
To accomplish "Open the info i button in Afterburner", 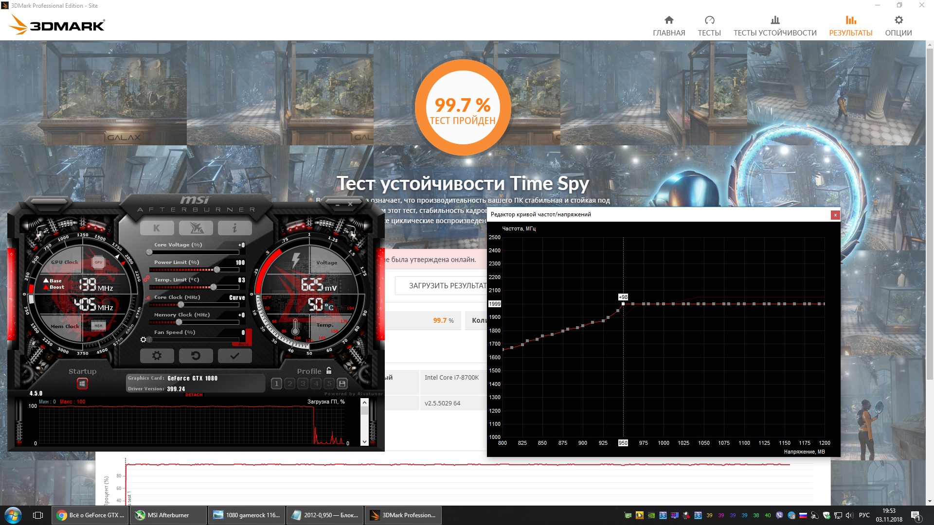I will pos(234,228).
